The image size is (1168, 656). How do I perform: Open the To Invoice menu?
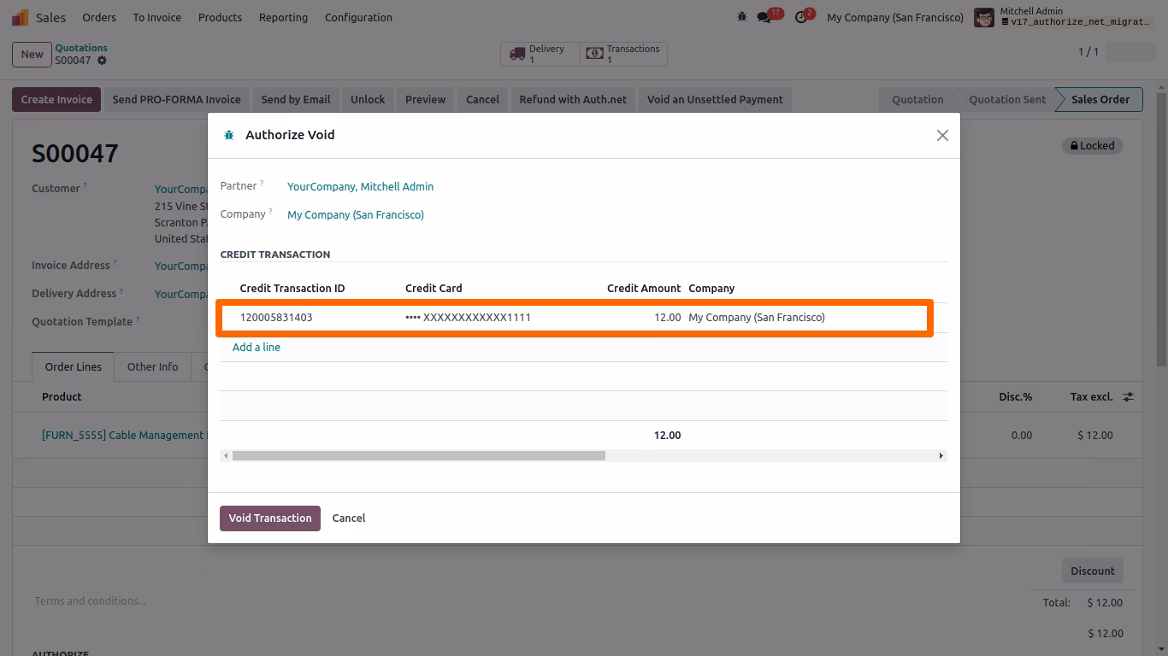[156, 17]
